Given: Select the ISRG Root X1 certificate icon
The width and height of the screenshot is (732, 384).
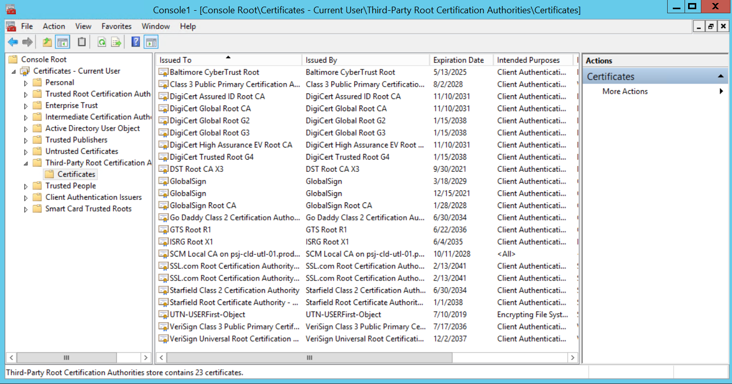Looking at the screenshot, I should [163, 242].
